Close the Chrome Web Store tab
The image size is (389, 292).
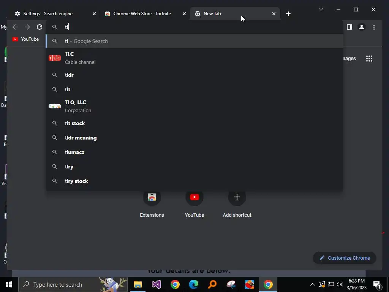pos(184,14)
